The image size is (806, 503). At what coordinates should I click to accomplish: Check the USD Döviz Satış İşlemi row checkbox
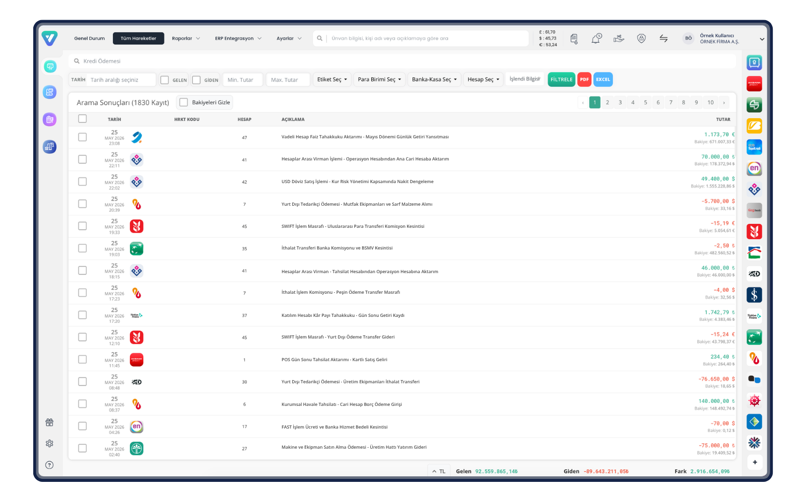pos(83,182)
